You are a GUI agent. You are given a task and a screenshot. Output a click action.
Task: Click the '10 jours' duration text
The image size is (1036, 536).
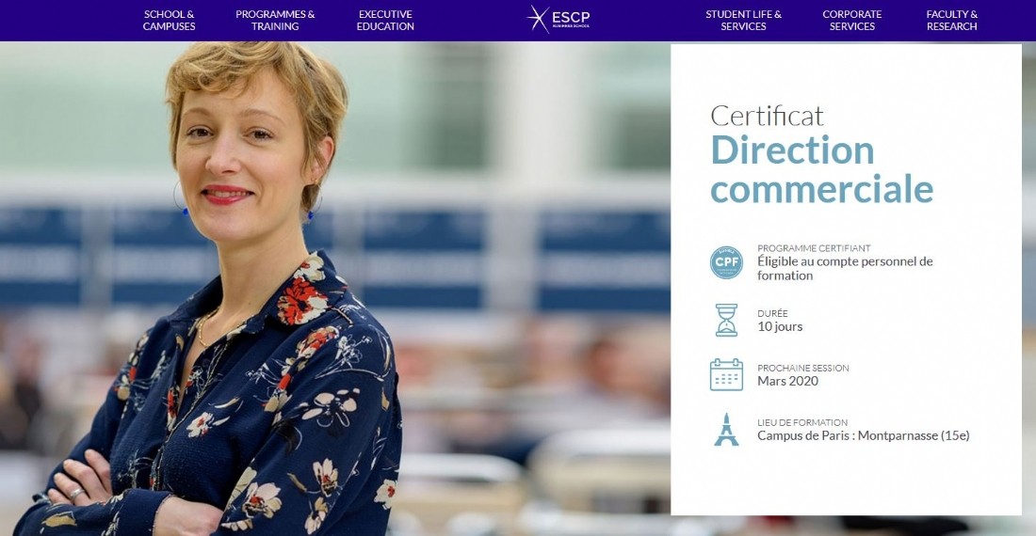(x=780, y=326)
